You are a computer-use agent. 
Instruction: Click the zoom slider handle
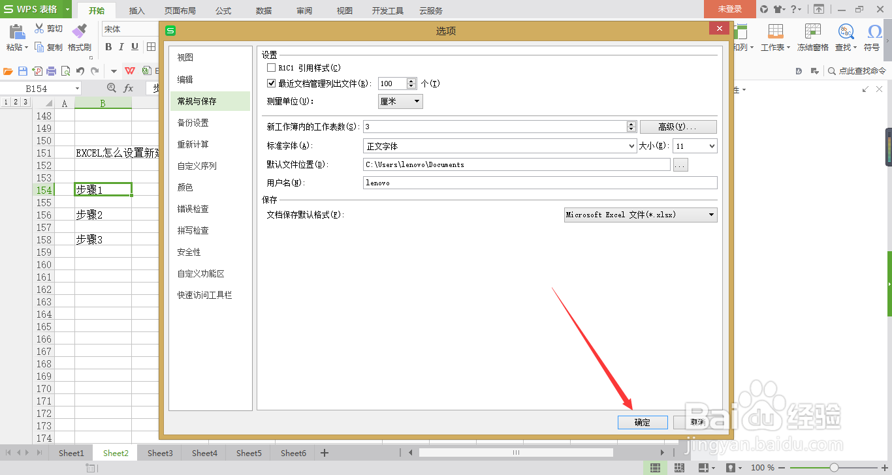(835, 467)
